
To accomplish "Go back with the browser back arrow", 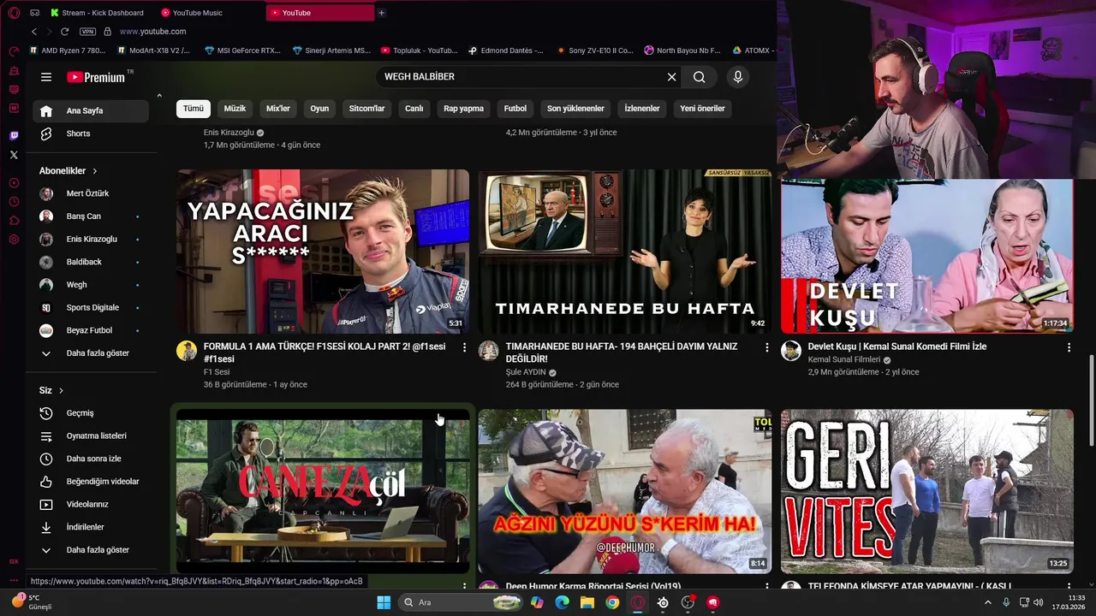I will point(34,32).
